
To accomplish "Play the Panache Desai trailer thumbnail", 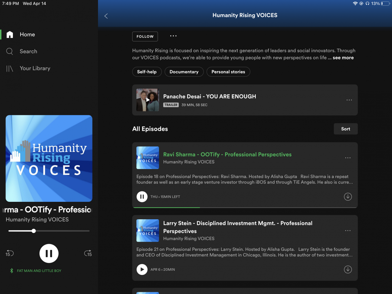I will [x=148, y=100].
